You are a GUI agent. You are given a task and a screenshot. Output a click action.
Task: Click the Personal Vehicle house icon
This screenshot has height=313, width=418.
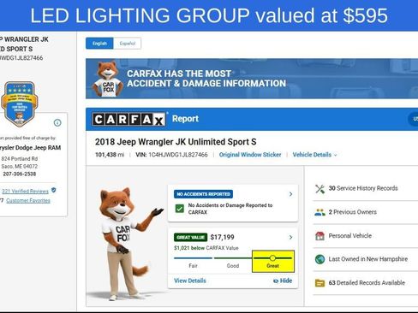(319, 236)
